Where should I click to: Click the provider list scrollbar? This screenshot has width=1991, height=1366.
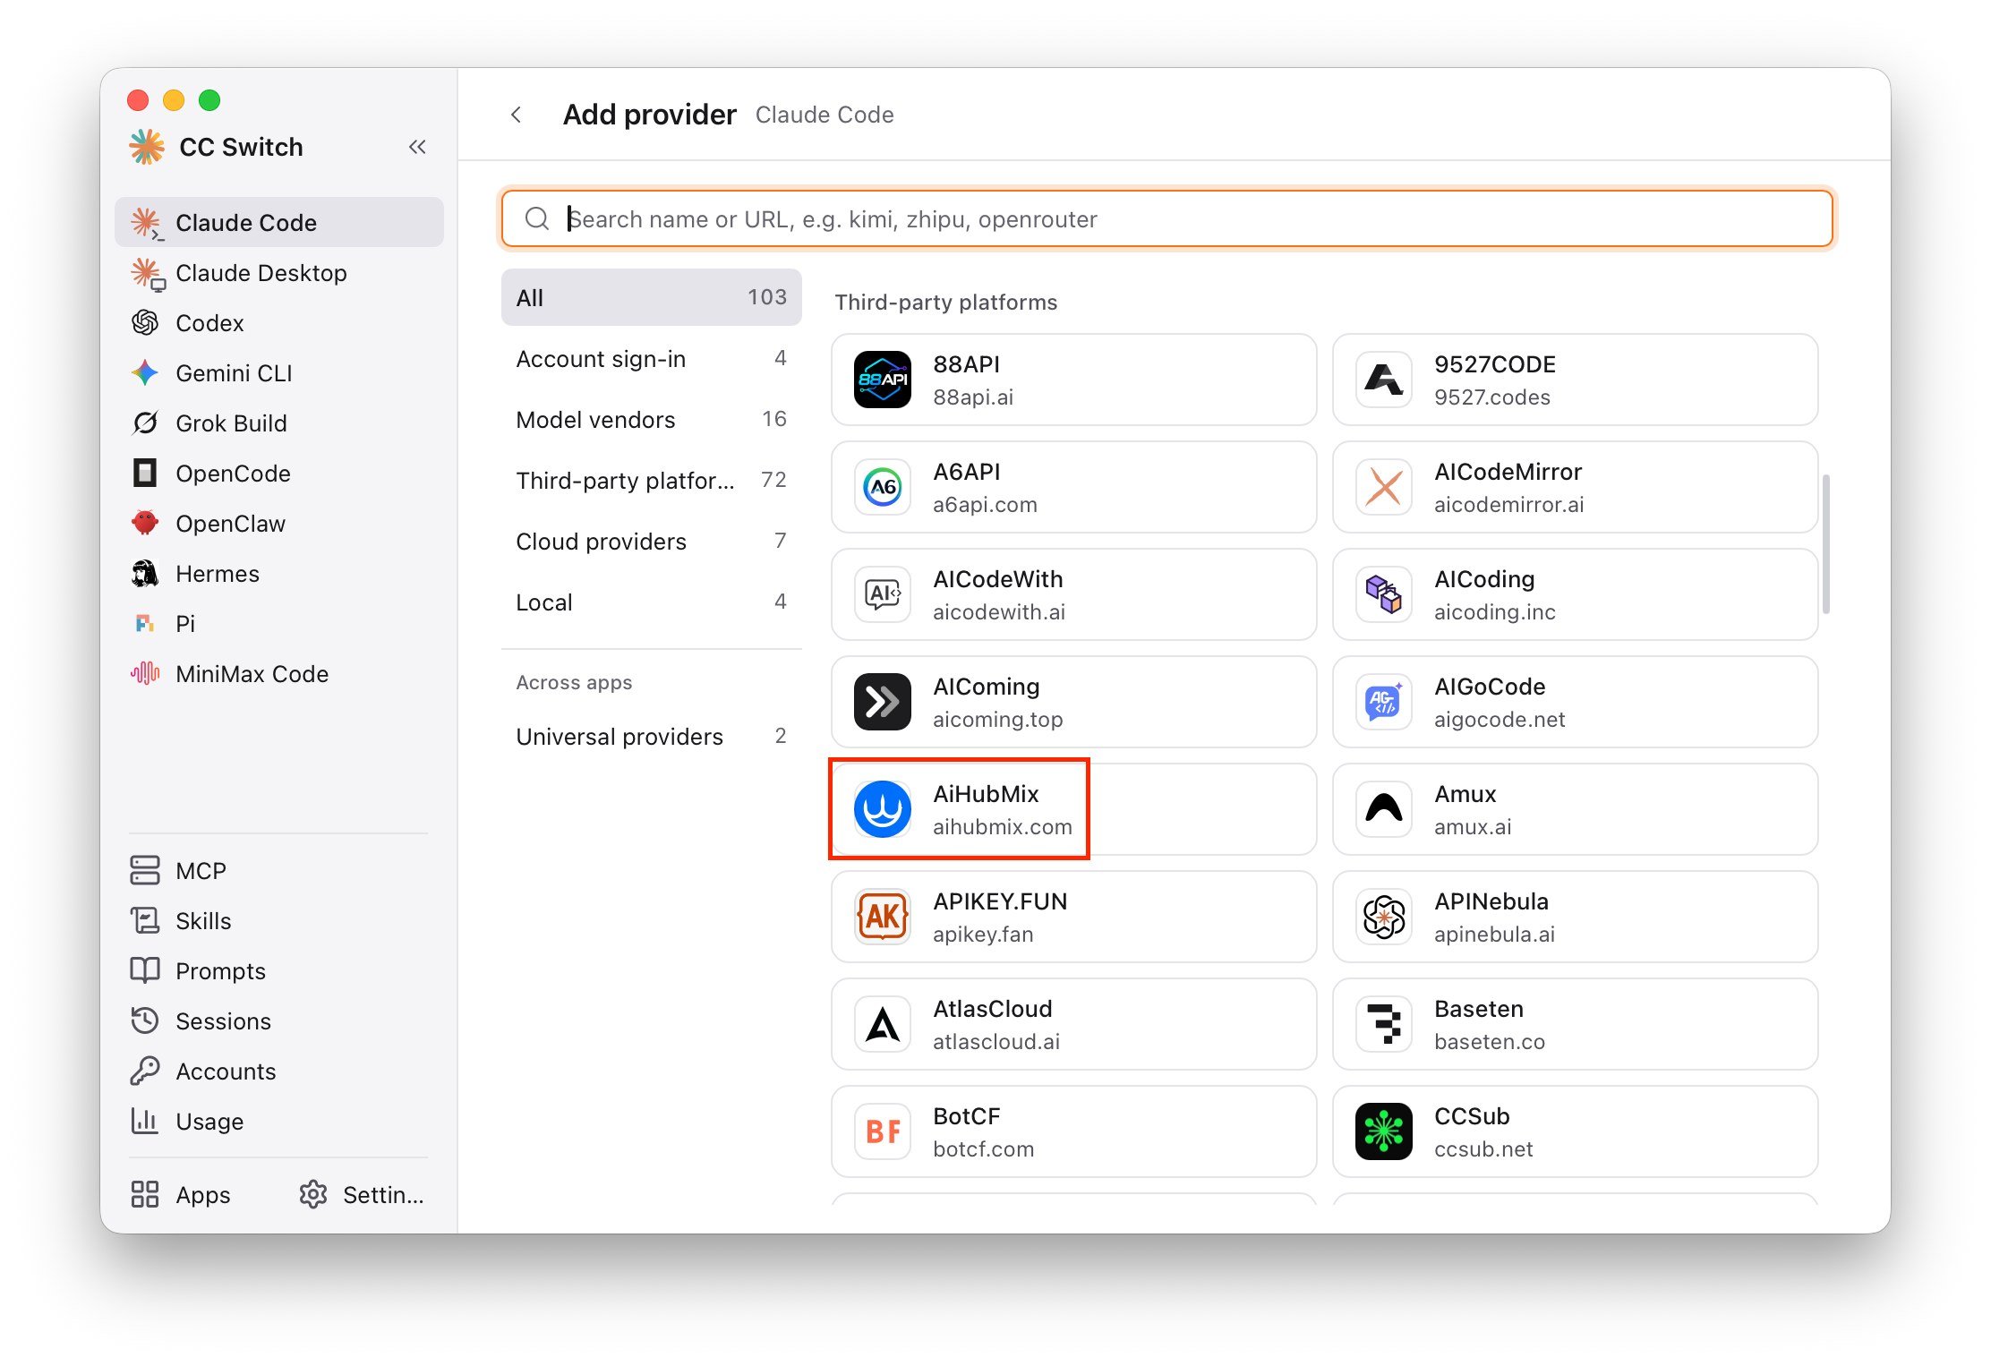point(1825,544)
